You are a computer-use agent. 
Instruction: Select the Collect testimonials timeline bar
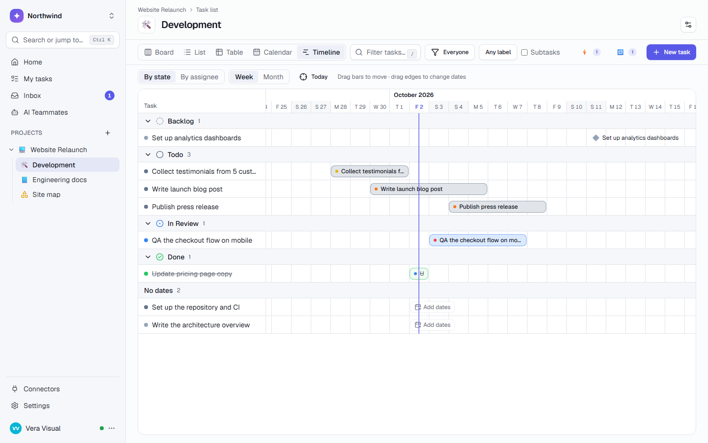tap(370, 171)
